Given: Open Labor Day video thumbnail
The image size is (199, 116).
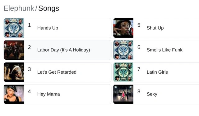Looking at the screenshot, I should 14,50.
